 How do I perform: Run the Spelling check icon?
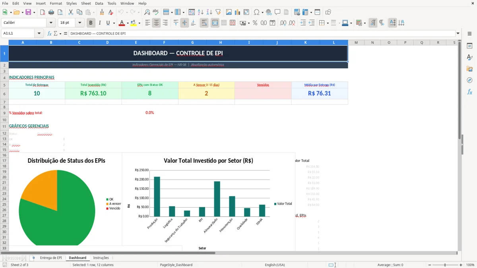point(155,12)
